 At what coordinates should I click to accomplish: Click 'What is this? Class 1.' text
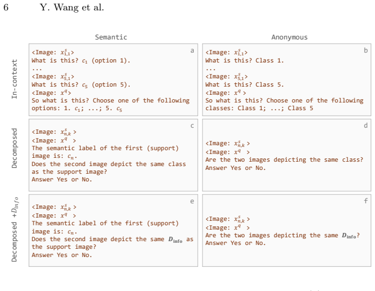click(244, 61)
